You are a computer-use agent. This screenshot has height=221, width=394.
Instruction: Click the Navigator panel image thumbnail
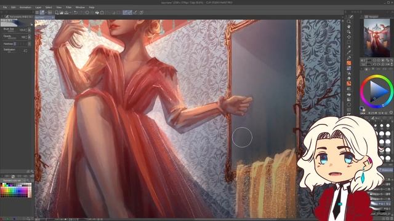(x=377, y=38)
